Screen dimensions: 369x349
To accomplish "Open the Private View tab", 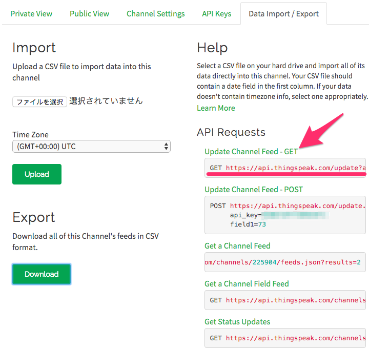I will 31,14.
